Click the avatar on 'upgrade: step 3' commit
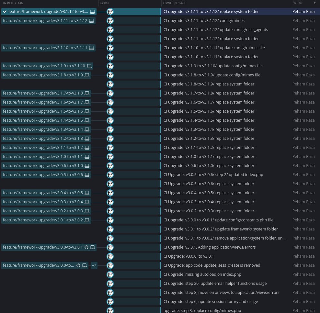The height and width of the screenshot is (313, 320). pyautogui.click(x=110, y=310)
